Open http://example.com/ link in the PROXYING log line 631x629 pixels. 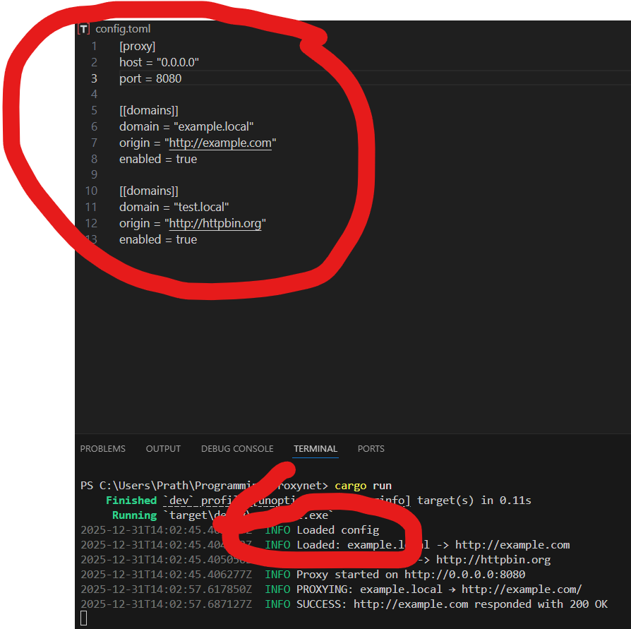(522, 589)
